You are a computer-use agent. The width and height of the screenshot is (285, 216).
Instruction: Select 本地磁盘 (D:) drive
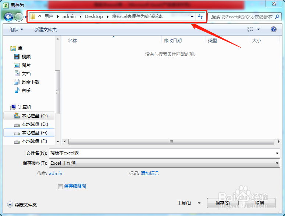(29, 124)
